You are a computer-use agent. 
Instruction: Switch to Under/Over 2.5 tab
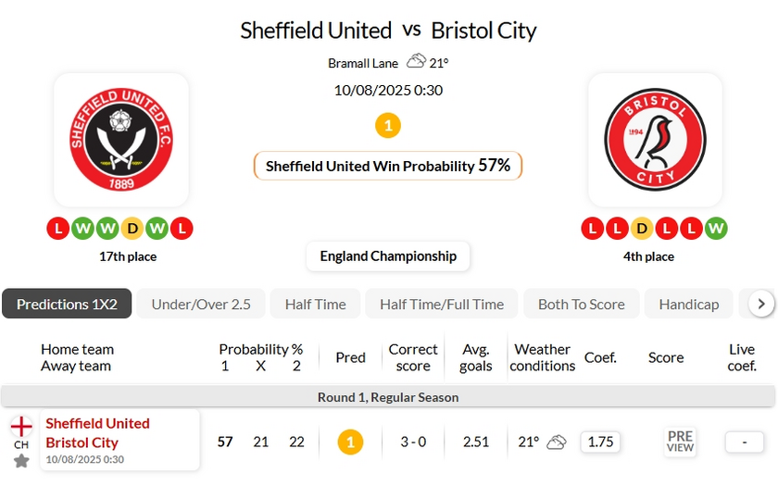pos(201,304)
